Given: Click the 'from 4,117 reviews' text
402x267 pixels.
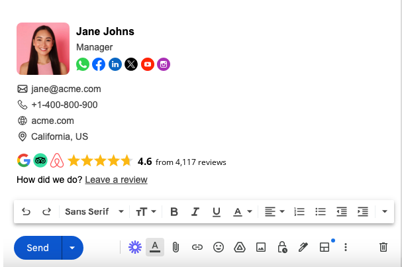Looking at the screenshot, I should [191, 162].
